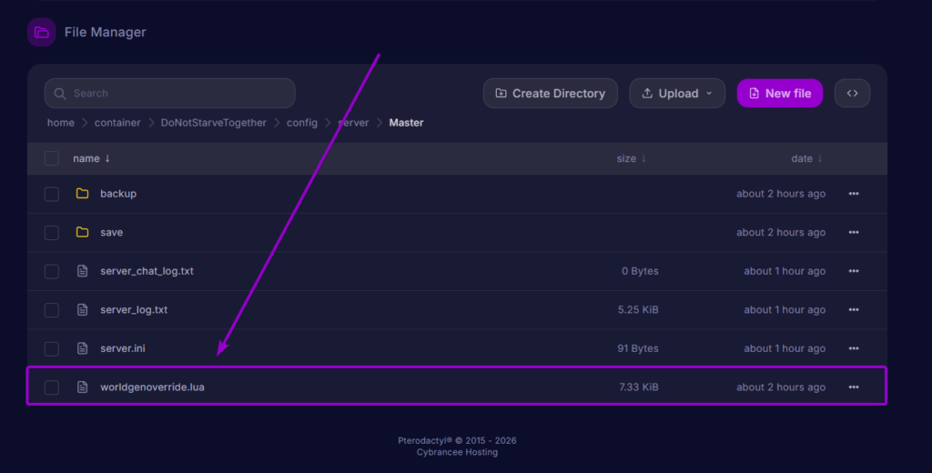Go to DoNotStarveTogether breadcrumb
Screen dimensions: 932x473
[x=213, y=123]
